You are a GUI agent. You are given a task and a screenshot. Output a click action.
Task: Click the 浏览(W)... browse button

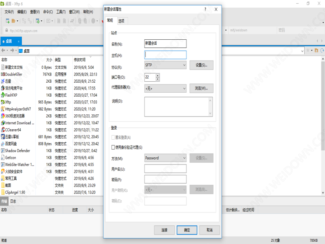(201, 89)
